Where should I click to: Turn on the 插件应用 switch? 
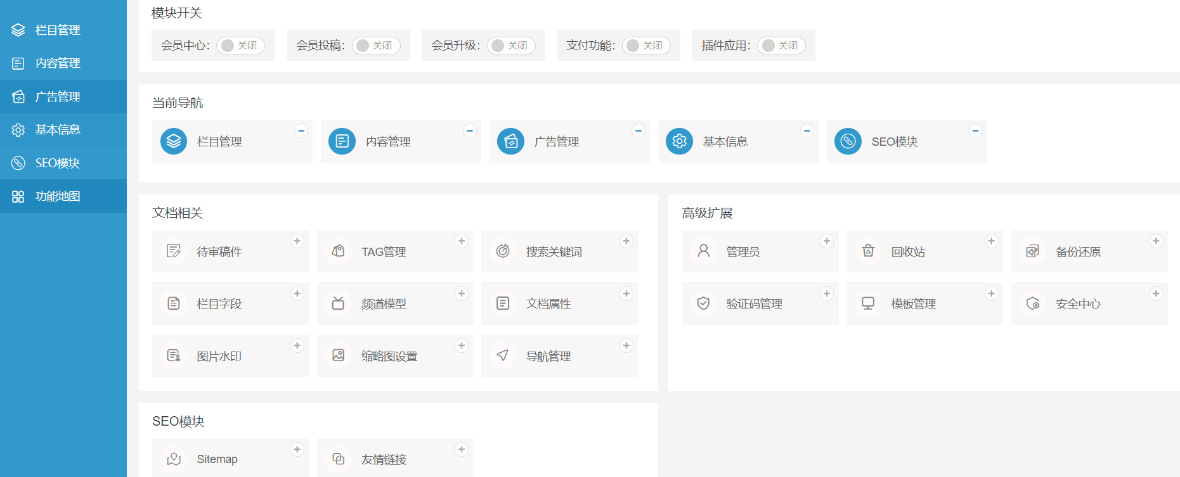(781, 46)
